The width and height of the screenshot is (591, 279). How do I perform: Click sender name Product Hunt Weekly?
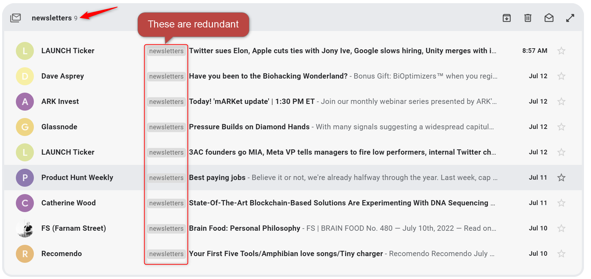pos(77,178)
